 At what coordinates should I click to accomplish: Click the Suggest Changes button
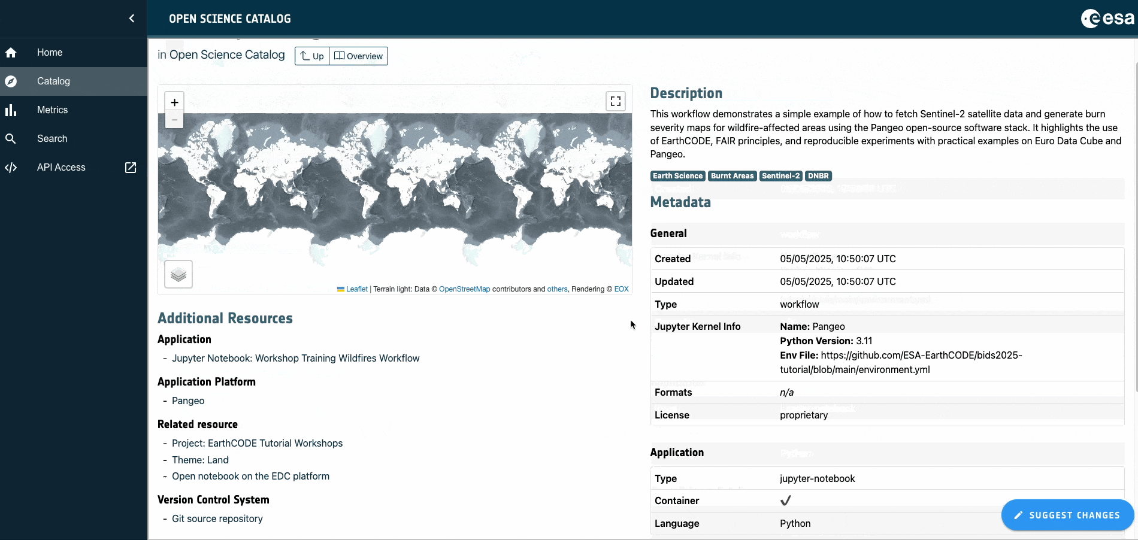[1067, 515]
